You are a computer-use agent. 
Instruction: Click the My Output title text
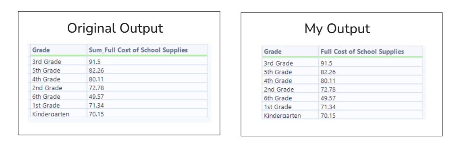point(337,29)
